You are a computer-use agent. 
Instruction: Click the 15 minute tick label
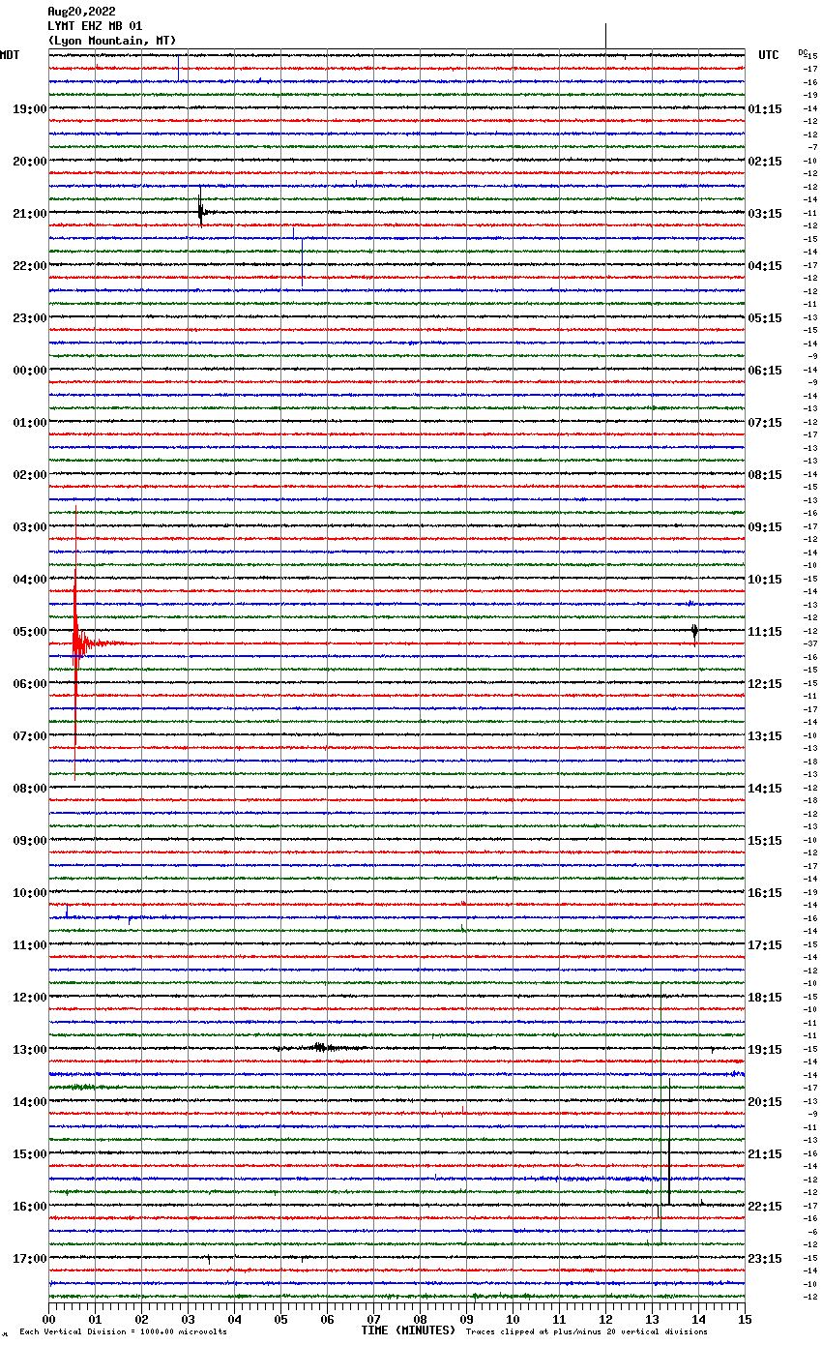pos(745,1319)
